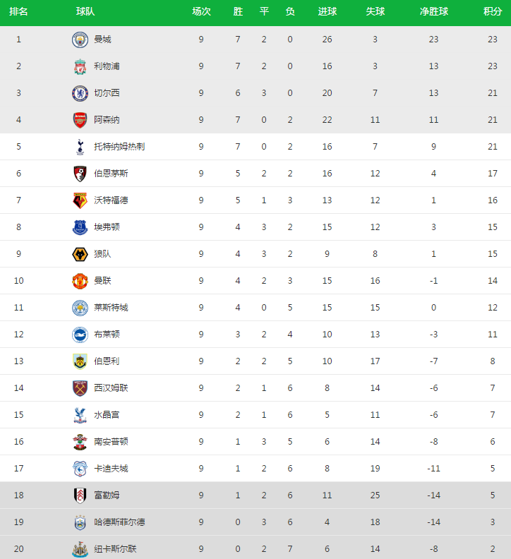
Task: Click the 进球 column header
Action: point(327,12)
